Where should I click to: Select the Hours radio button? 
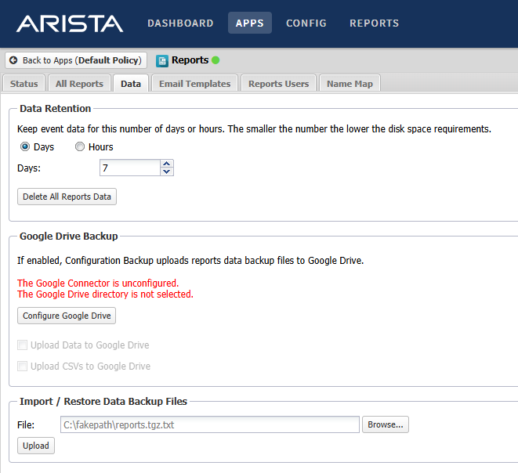click(79, 146)
